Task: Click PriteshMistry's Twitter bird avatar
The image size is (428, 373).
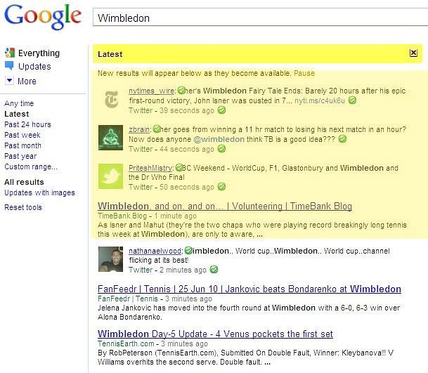Action: (x=110, y=176)
